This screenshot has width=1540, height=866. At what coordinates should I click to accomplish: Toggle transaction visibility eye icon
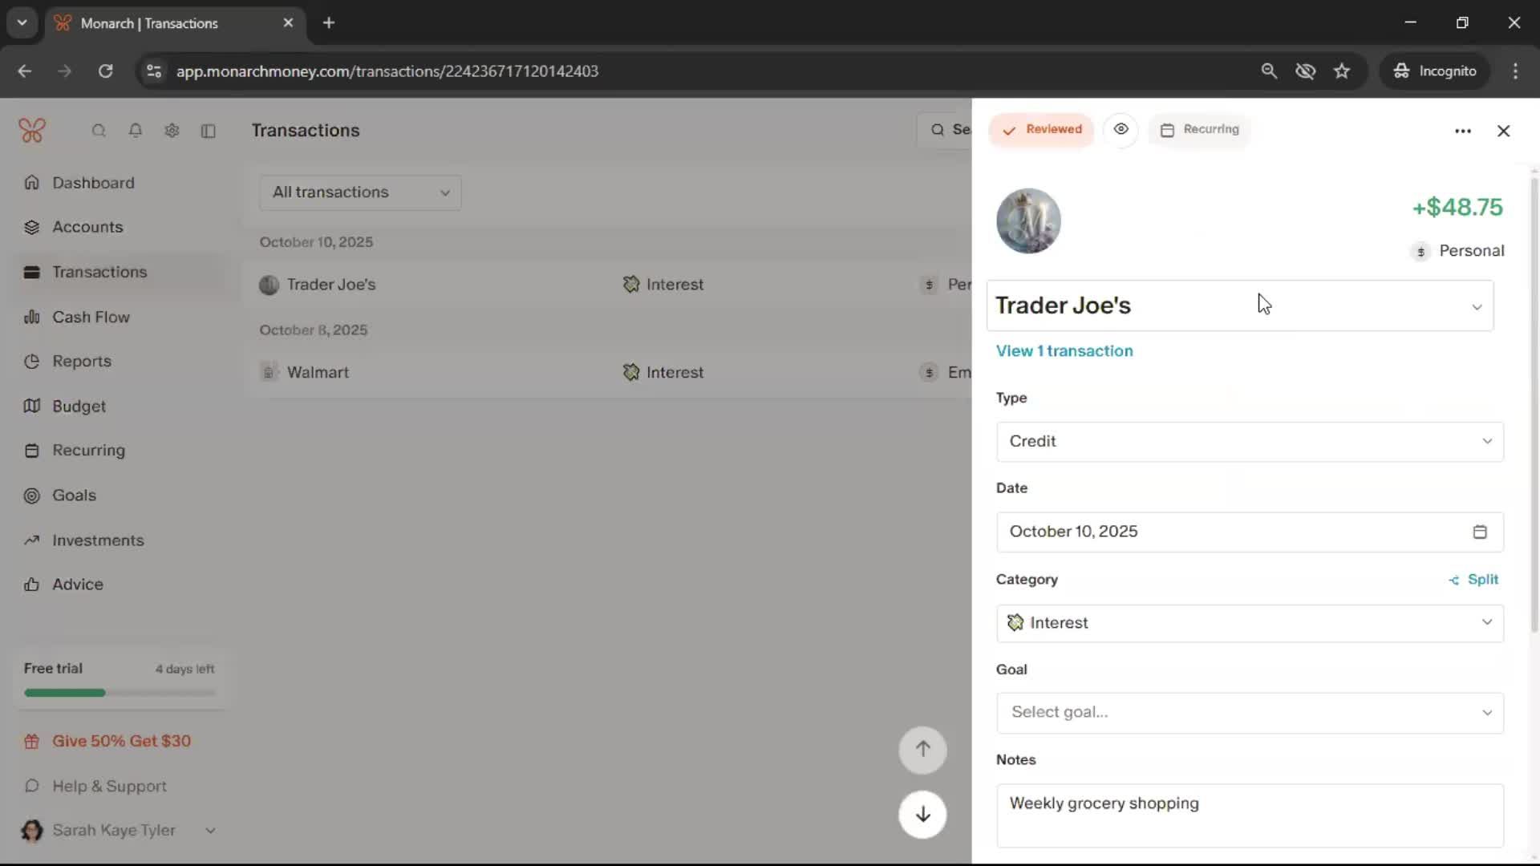tap(1121, 129)
